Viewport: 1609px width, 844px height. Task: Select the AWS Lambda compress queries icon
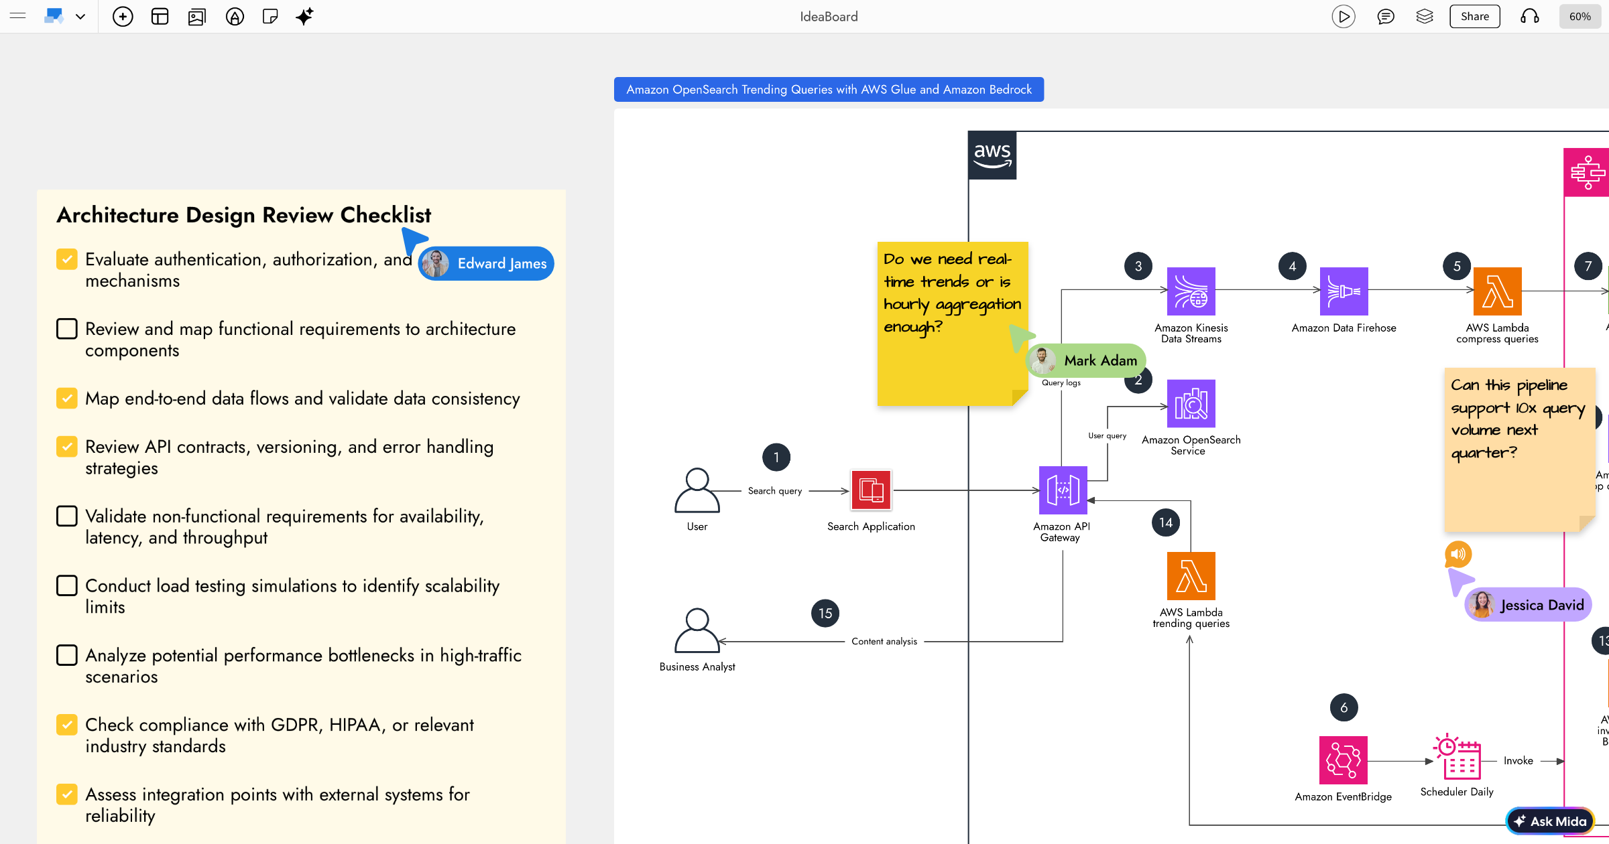(x=1498, y=291)
